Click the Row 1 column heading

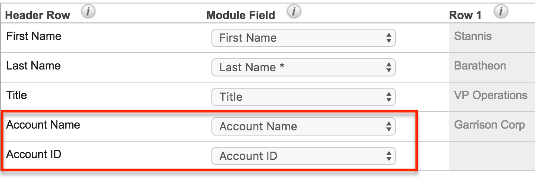(465, 15)
